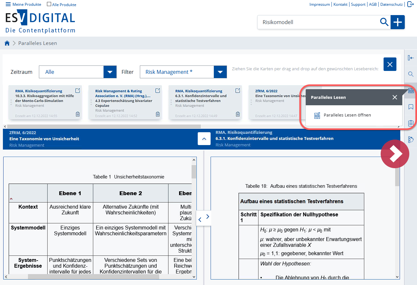This screenshot has height=285, width=417.
Task: Delete the Monte-Carlo-Simulation card via trash icon
Action: (x=77, y=114)
